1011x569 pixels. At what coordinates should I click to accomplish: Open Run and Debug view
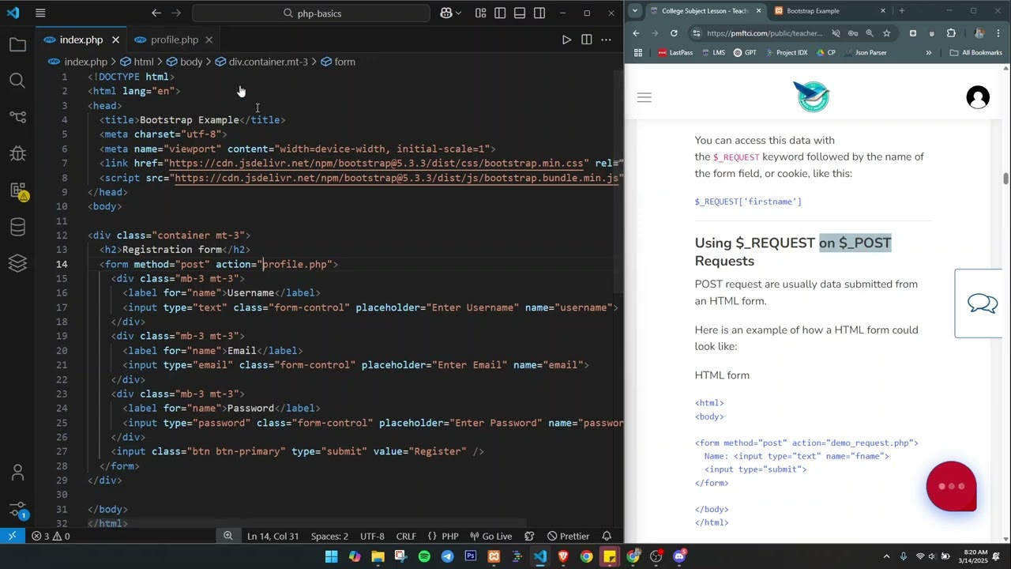click(17, 153)
